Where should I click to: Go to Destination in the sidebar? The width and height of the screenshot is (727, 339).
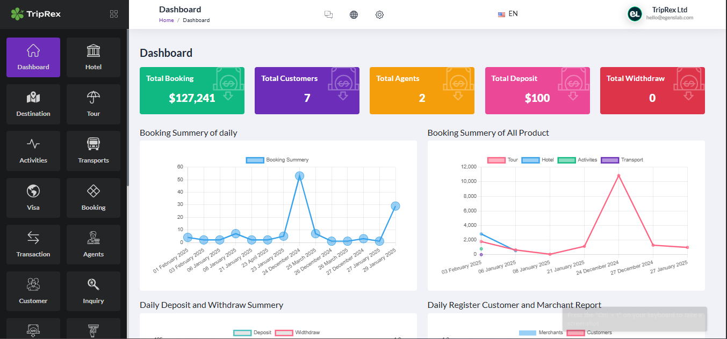pyautogui.click(x=33, y=104)
